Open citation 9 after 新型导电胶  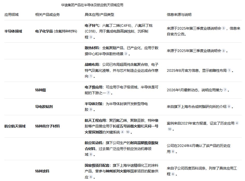[91, 109]
